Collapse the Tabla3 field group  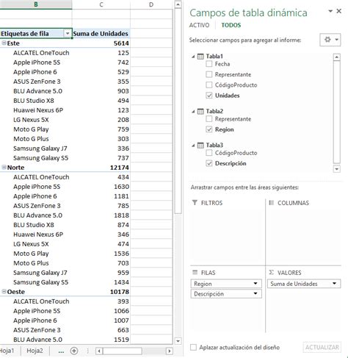click(x=193, y=146)
